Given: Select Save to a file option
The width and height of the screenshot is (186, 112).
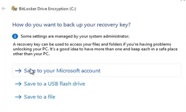Looking at the screenshot, I should click(x=39, y=97).
